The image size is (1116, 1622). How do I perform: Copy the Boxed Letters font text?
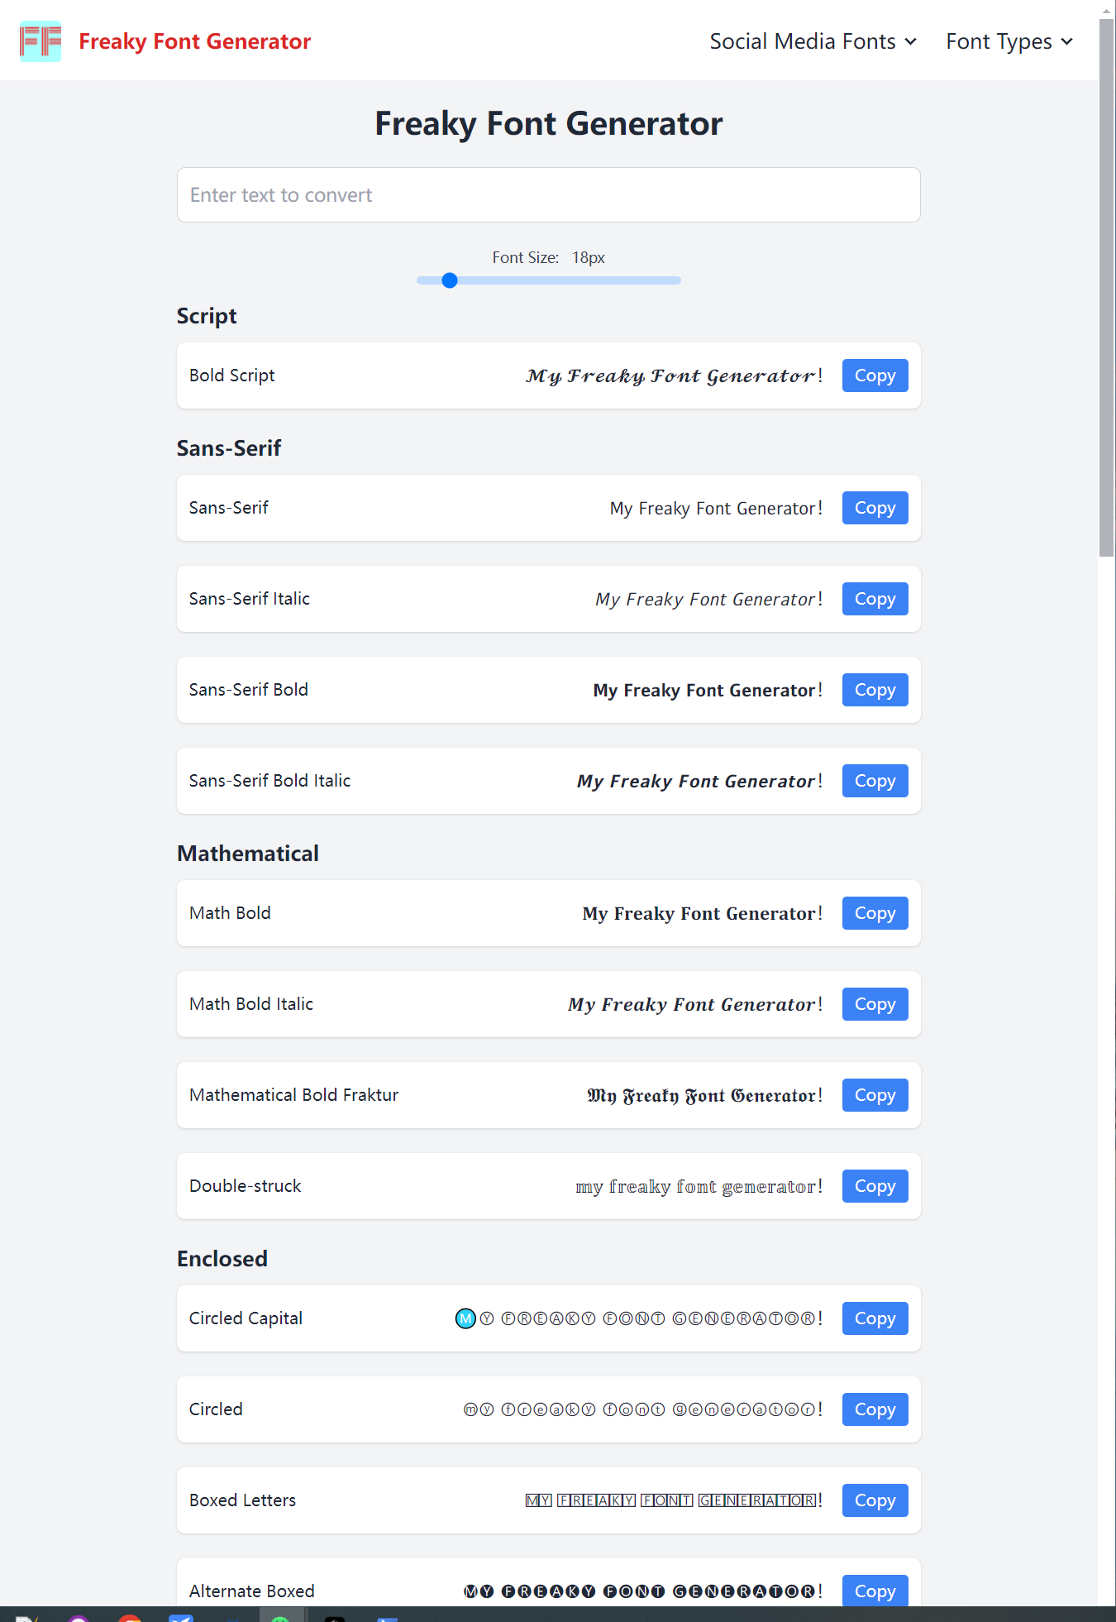click(x=875, y=1500)
